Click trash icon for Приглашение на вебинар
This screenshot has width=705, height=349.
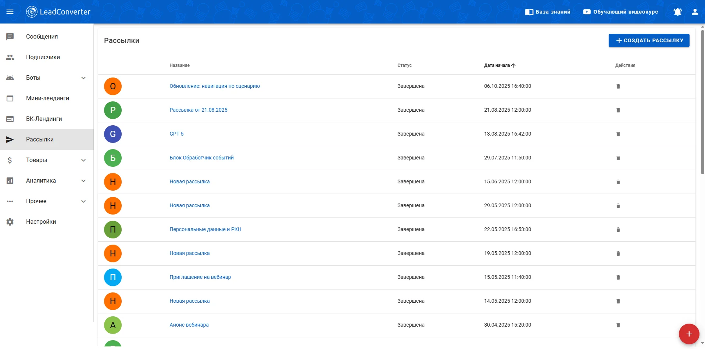(618, 277)
